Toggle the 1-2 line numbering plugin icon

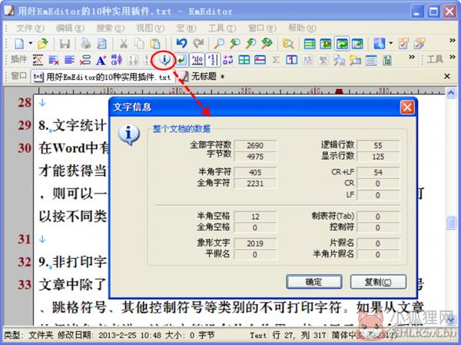213,60
